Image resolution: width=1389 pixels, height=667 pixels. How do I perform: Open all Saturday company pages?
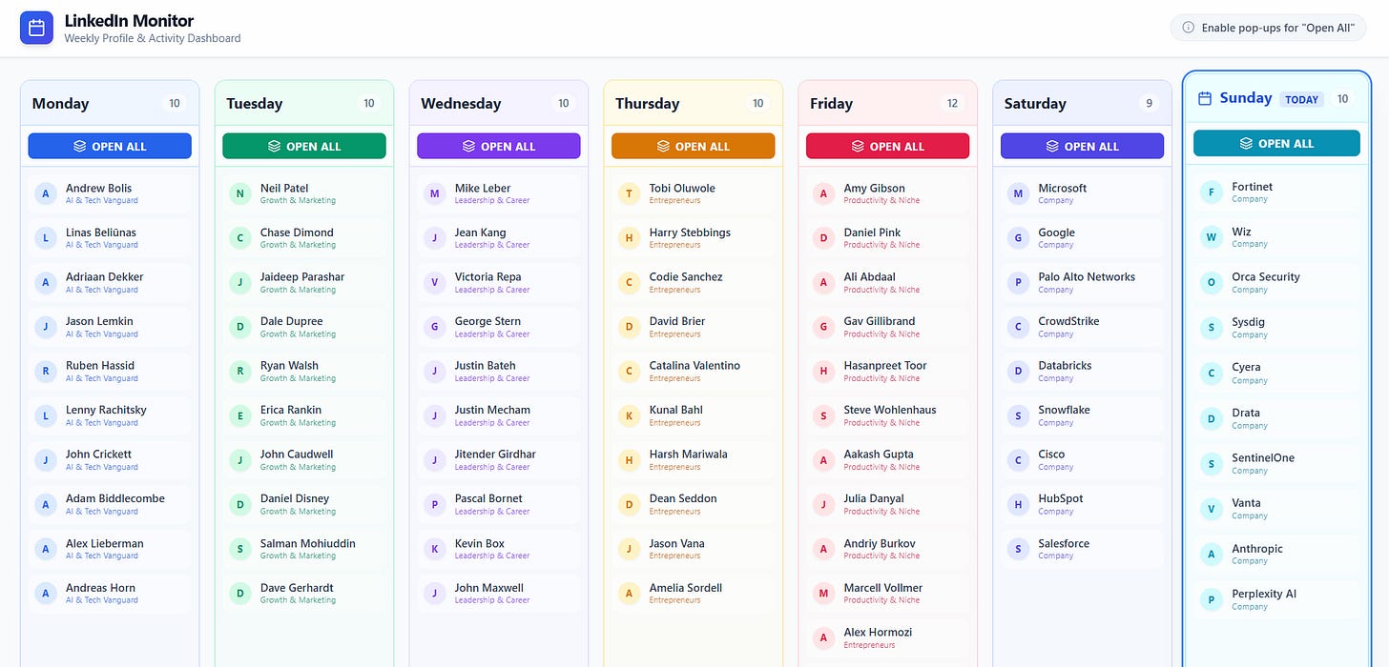coord(1083,146)
